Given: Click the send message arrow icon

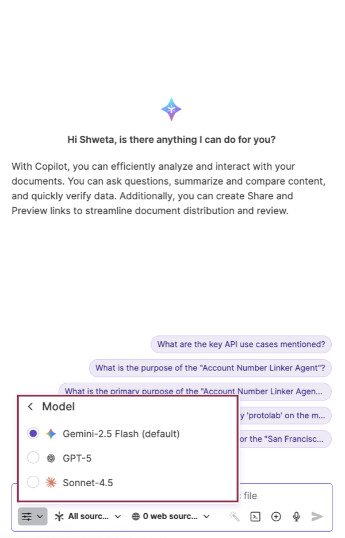Looking at the screenshot, I should 317,516.
